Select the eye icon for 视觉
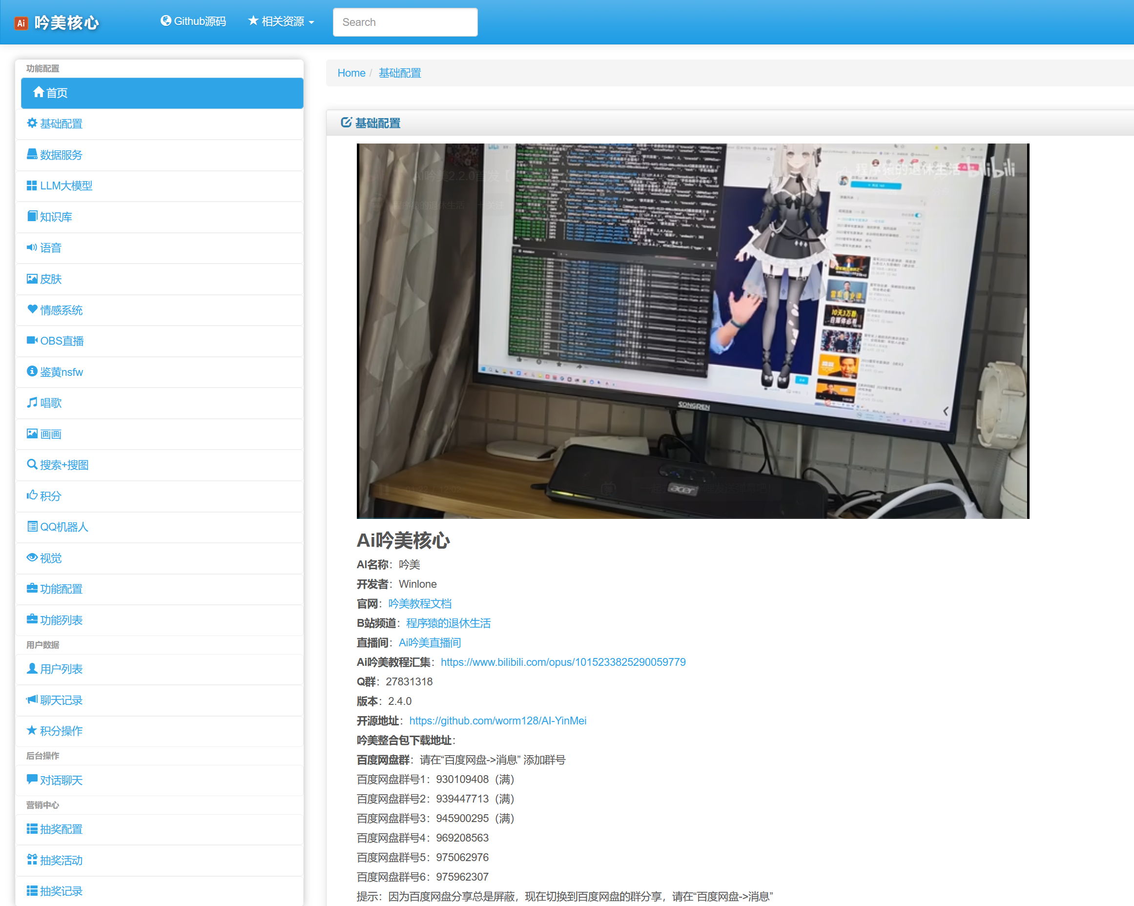This screenshot has height=906, width=1134. tap(32, 557)
